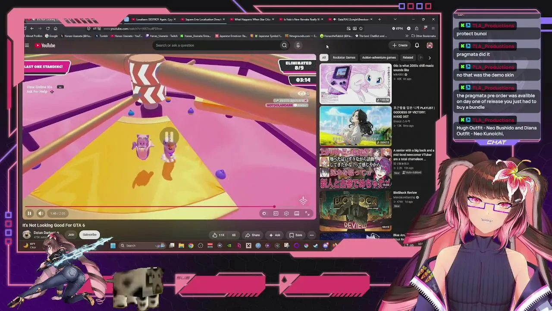The width and height of the screenshot is (552, 311).
Task: Start voice search with the microphone
Action: click(x=298, y=45)
